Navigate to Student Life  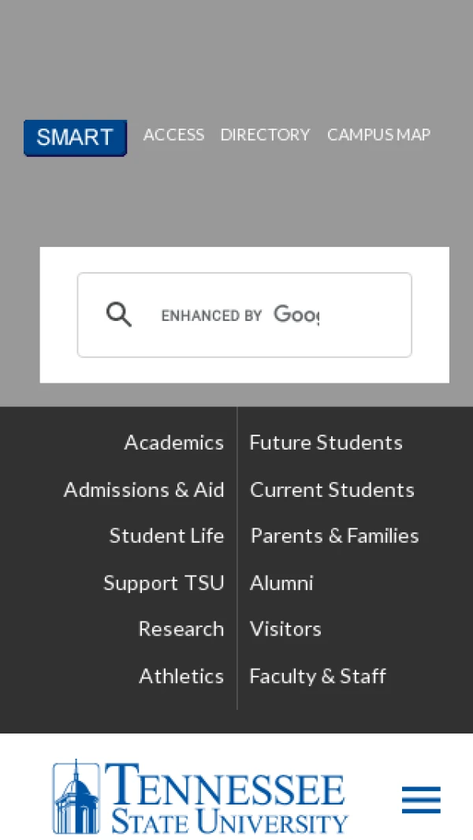166,536
